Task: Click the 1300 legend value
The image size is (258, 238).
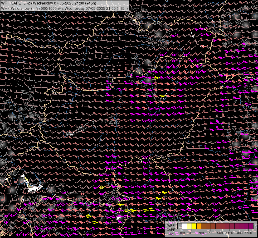Action: 239,233
